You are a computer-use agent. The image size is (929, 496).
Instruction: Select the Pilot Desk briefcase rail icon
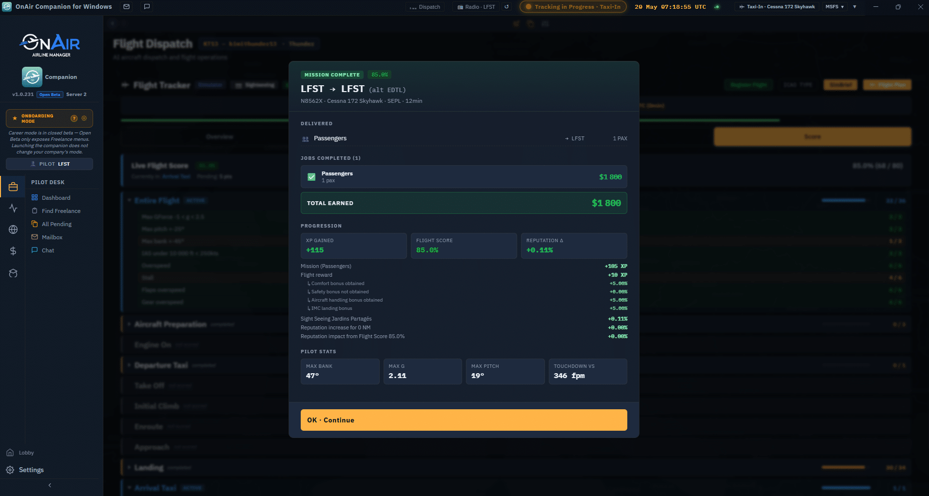click(13, 187)
